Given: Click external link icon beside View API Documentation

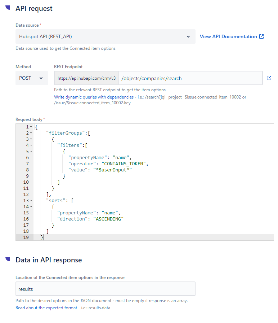Looking at the screenshot, I should click(x=262, y=36).
